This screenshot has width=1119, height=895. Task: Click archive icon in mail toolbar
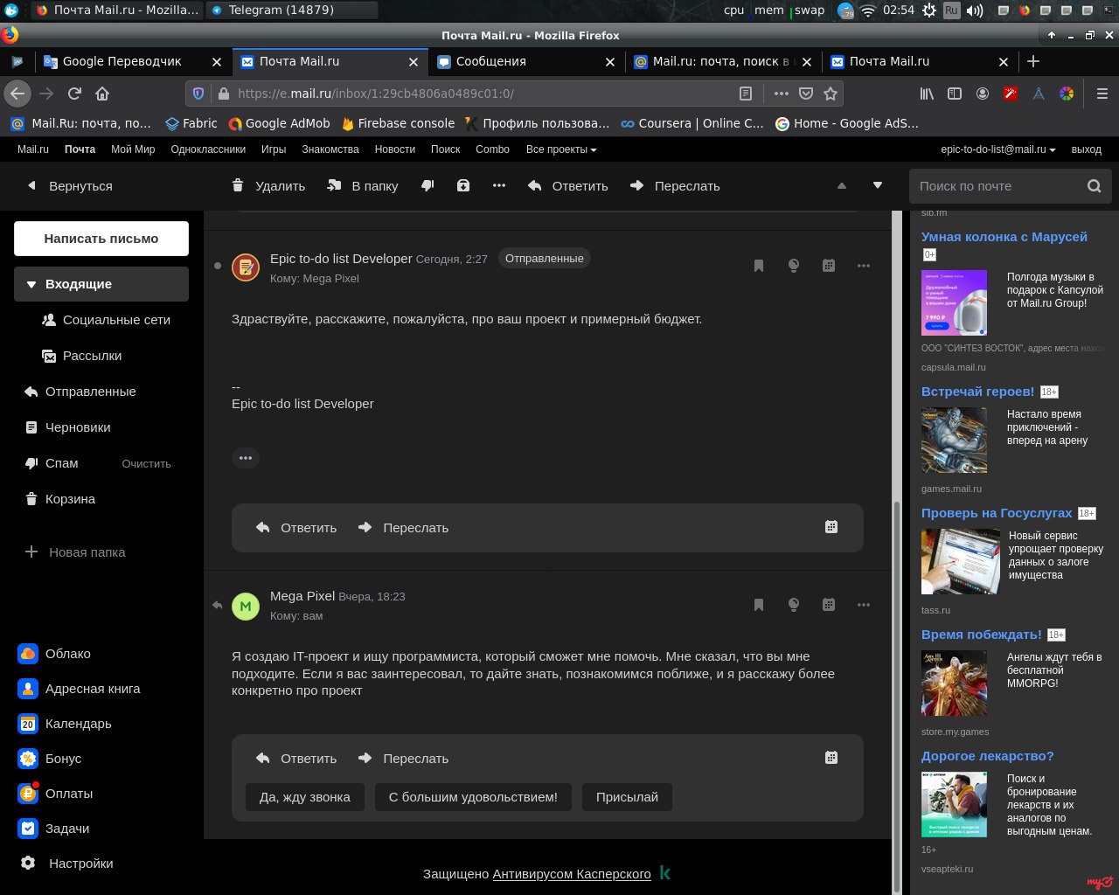tap(463, 185)
